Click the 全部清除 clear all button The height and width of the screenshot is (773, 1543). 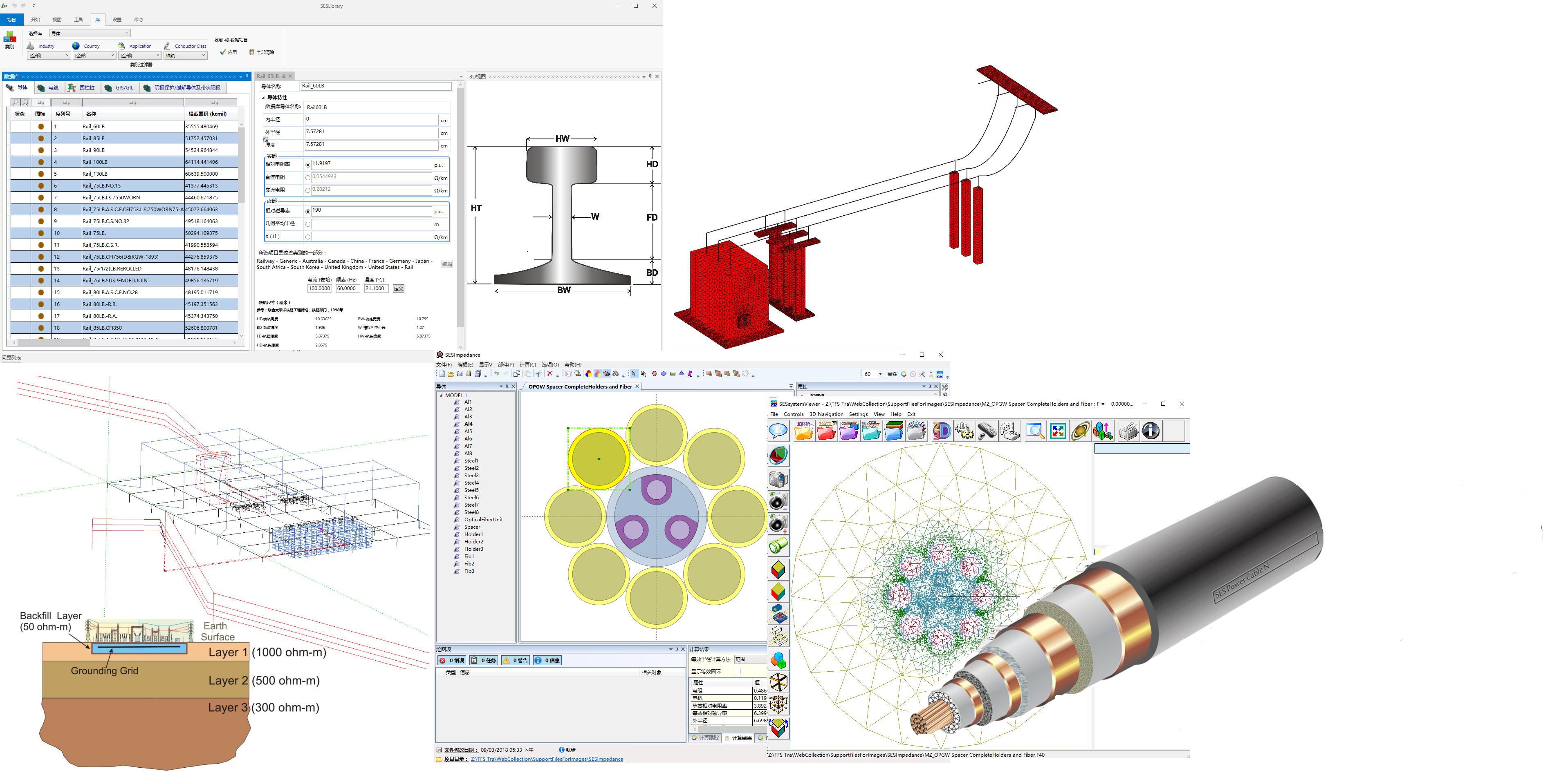pos(262,53)
